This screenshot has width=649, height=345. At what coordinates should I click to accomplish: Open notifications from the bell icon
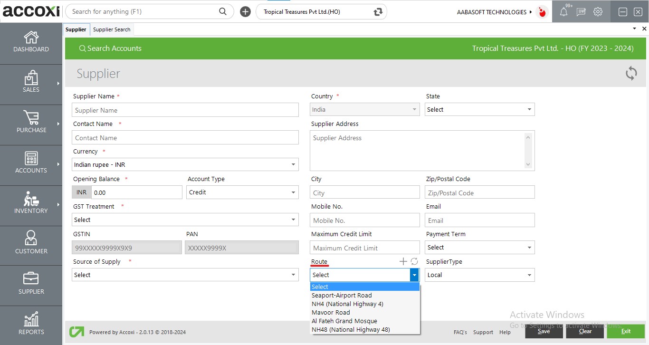563,11
